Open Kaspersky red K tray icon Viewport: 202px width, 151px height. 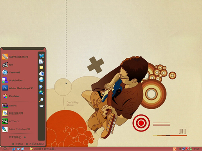tap(187, 149)
